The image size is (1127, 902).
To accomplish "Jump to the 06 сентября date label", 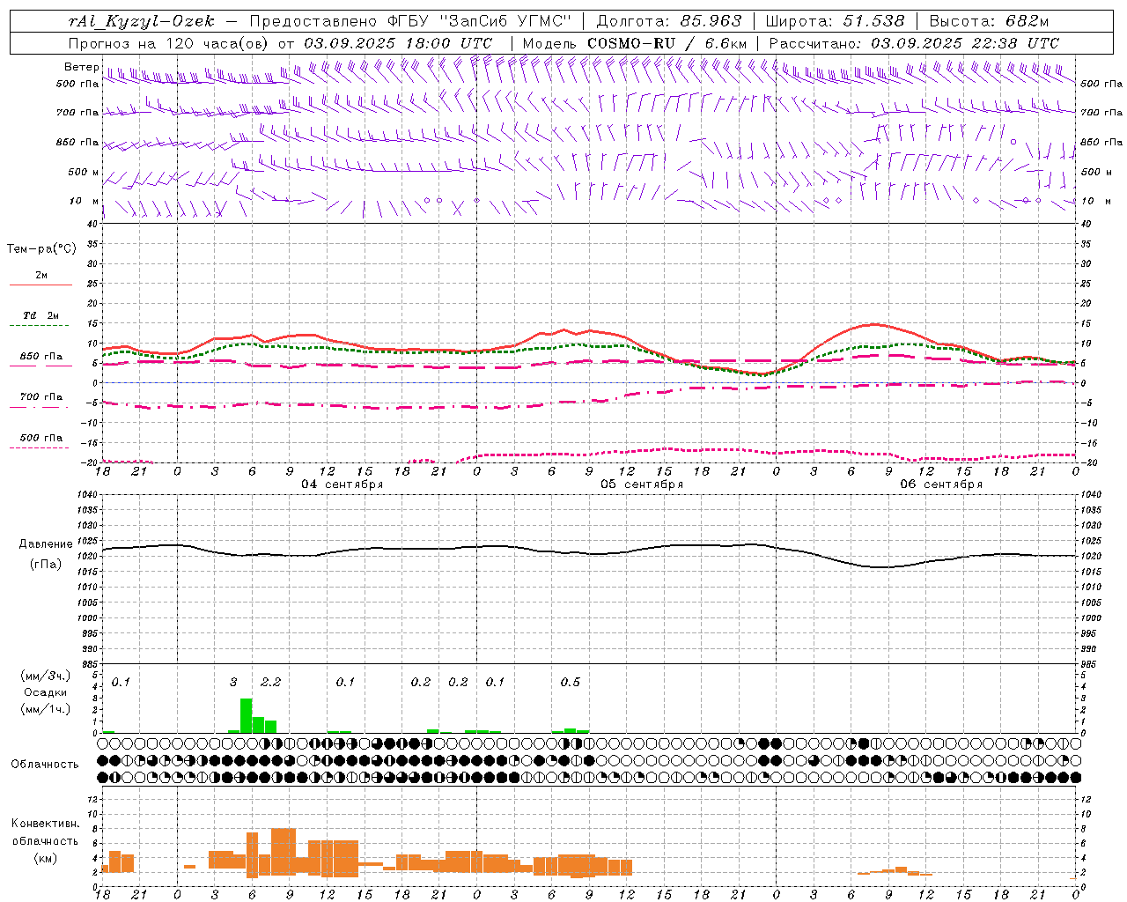I will tap(940, 484).
